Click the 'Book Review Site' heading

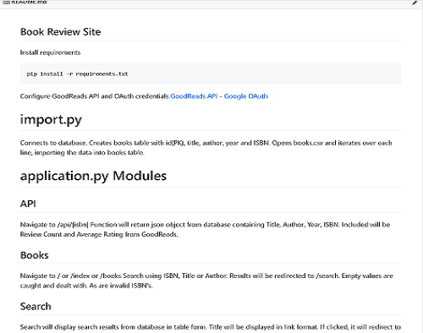tap(60, 32)
